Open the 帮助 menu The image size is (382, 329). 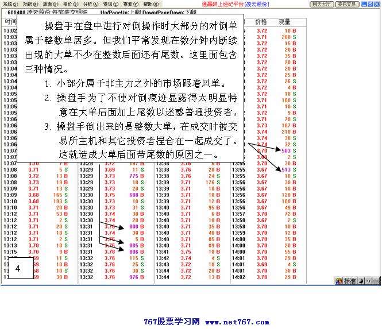tap(150, 3)
